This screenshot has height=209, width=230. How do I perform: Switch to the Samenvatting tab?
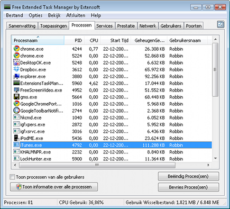[22, 26]
